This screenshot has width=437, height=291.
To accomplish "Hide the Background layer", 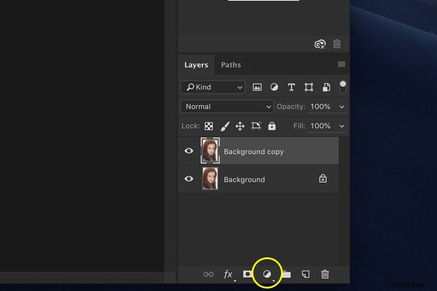I will tap(189, 179).
